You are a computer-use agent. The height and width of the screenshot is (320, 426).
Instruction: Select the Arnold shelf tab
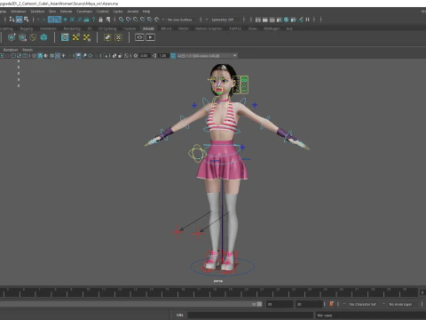148,28
